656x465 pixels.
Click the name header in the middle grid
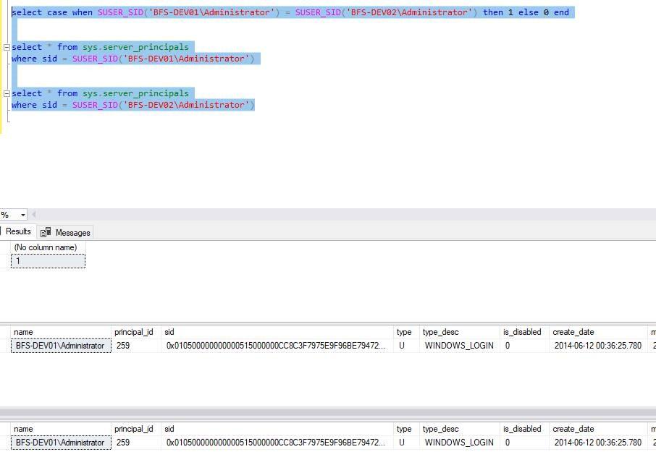pyautogui.click(x=61, y=332)
